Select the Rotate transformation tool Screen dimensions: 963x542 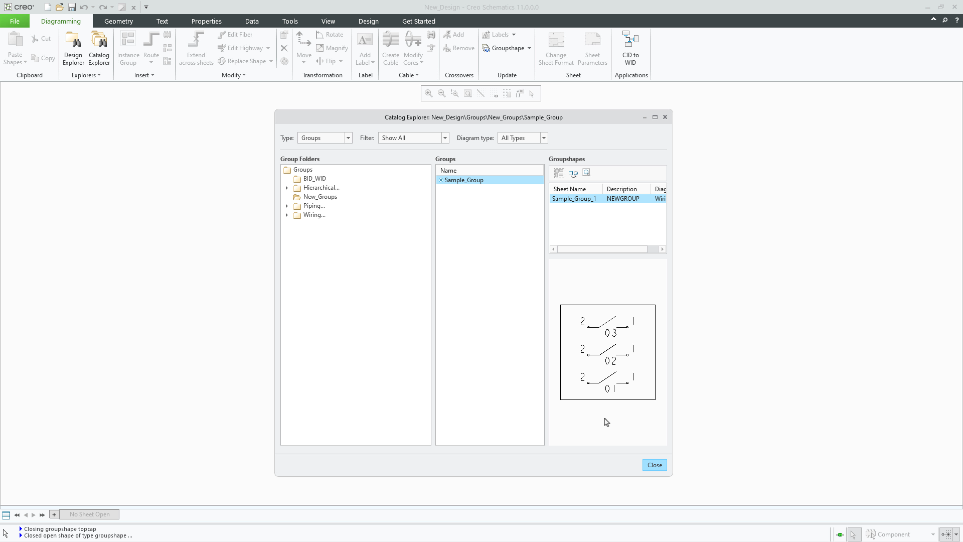pyautogui.click(x=330, y=34)
